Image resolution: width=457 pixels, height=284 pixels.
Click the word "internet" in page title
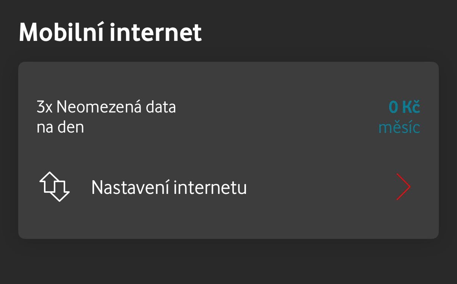click(x=156, y=32)
